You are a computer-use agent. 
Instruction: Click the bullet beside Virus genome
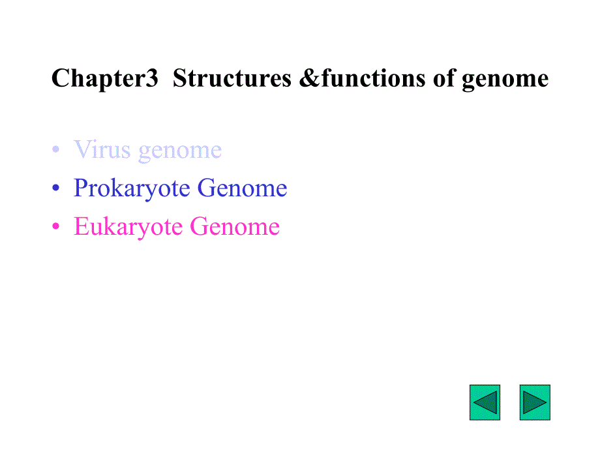[57, 151]
